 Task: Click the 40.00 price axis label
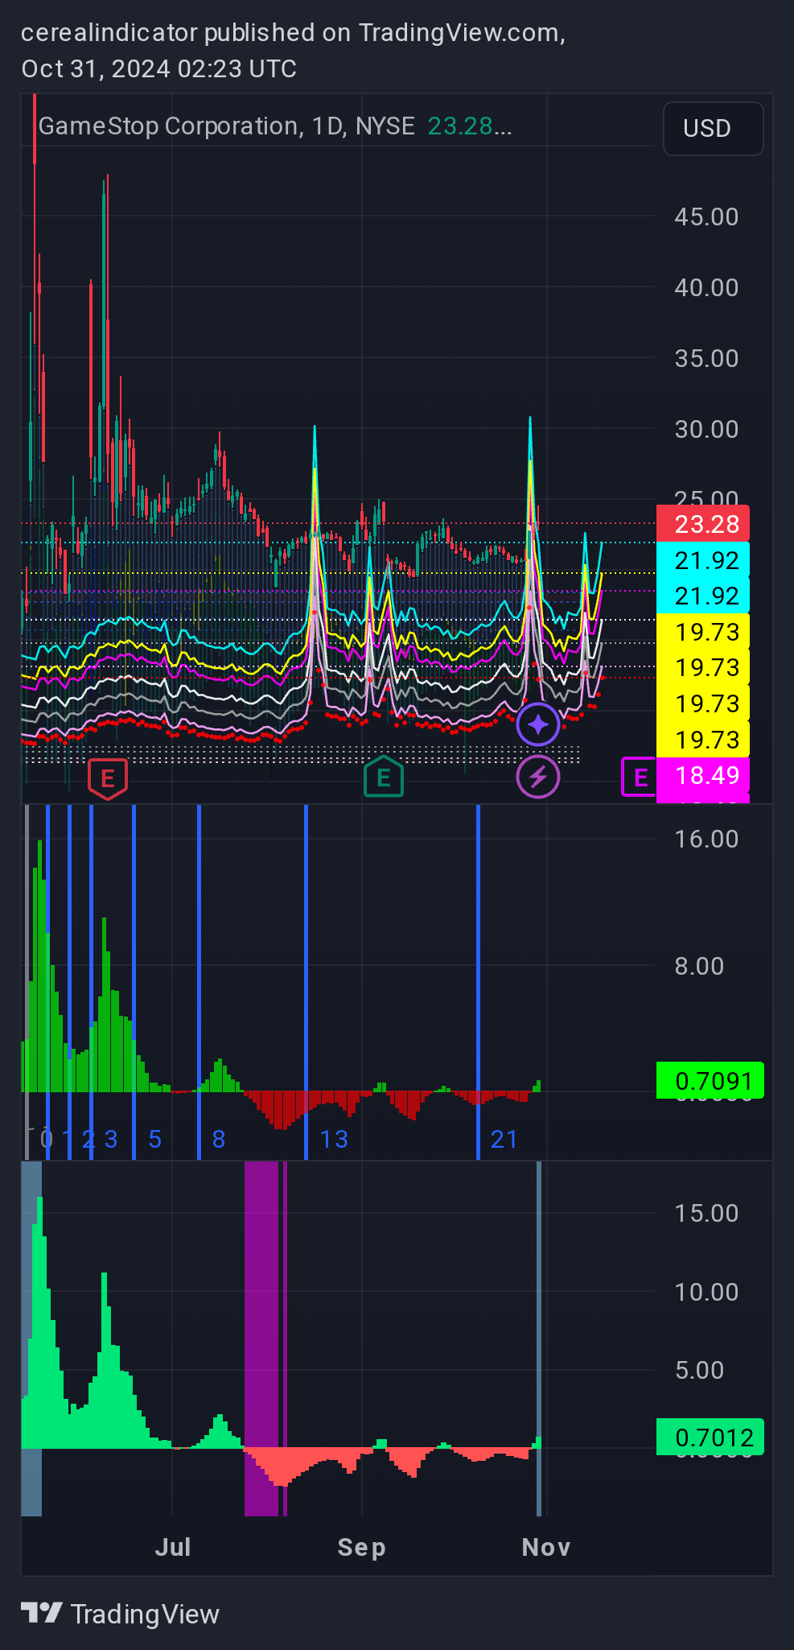click(706, 287)
